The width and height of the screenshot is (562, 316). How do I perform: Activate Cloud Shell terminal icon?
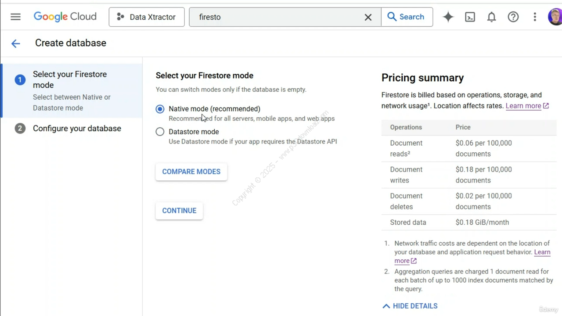click(470, 17)
